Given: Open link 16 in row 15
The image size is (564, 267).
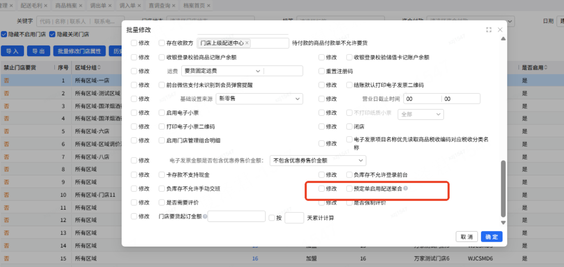Looking at the screenshot, I should pos(255,259).
